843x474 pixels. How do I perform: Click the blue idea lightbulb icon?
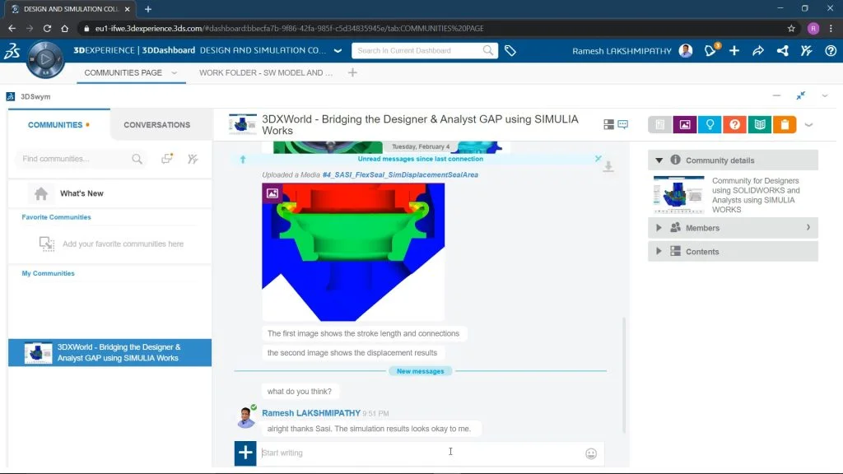710,125
